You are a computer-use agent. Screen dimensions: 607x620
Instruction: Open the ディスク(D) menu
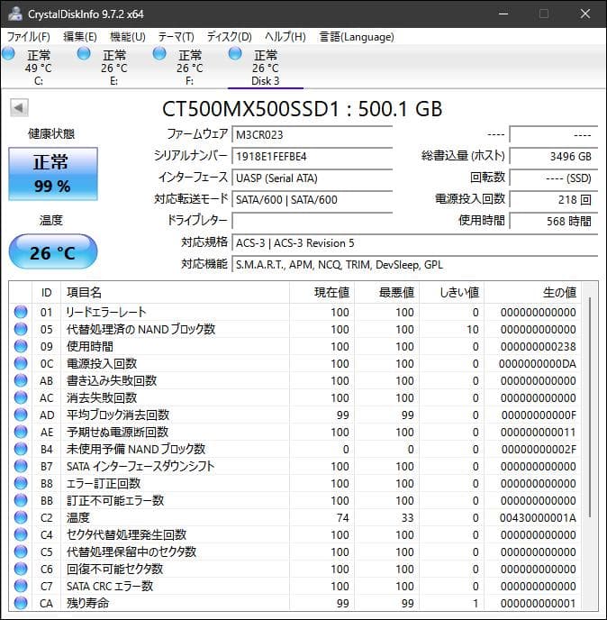230,37
